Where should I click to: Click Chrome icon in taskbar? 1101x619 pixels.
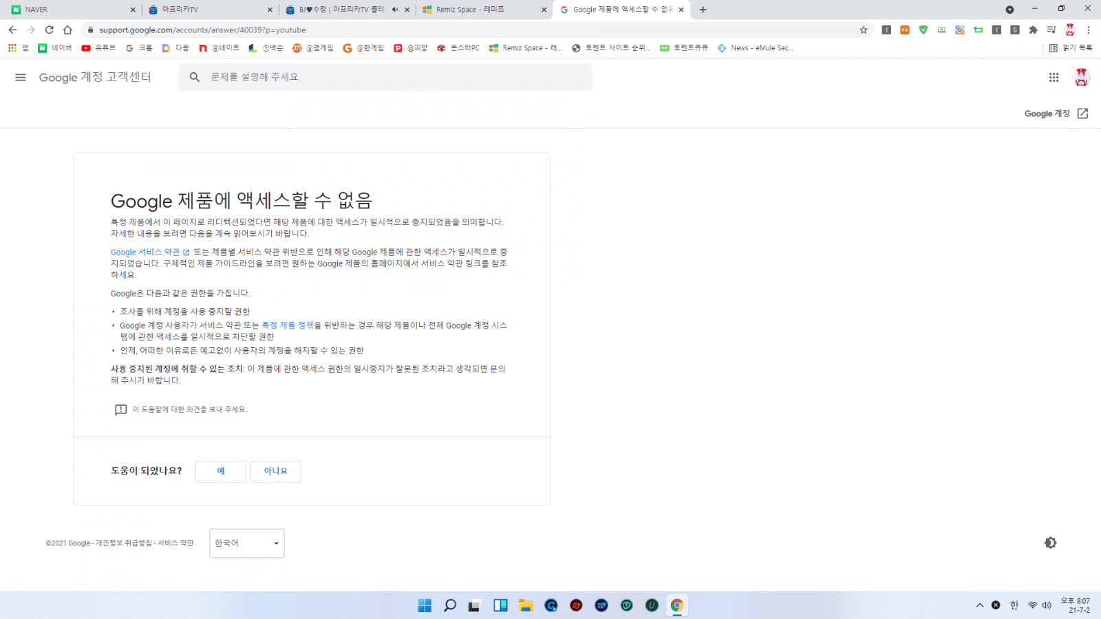pyautogui.click(x=677, y=605)
